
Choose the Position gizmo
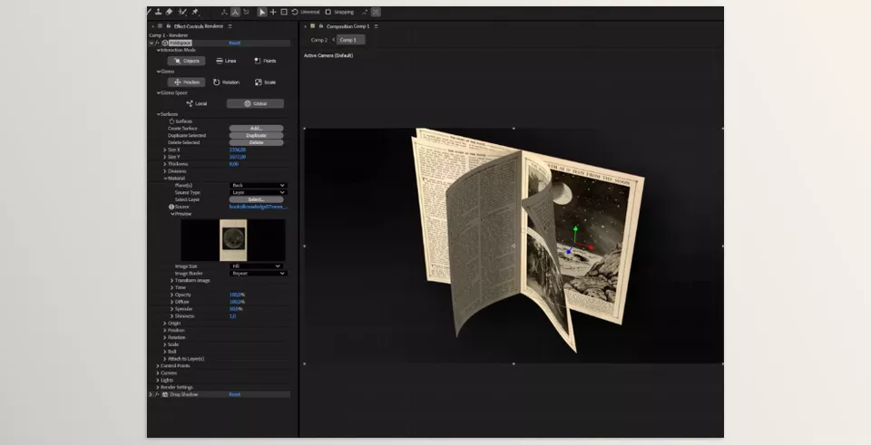pyautogui.click(x=187, y=82)
